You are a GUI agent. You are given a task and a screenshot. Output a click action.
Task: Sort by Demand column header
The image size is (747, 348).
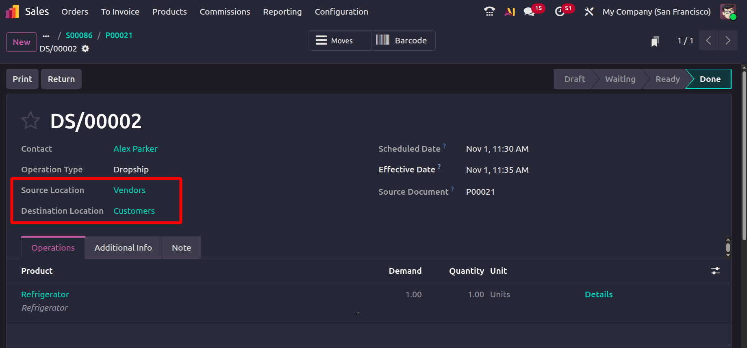[405, 271]
